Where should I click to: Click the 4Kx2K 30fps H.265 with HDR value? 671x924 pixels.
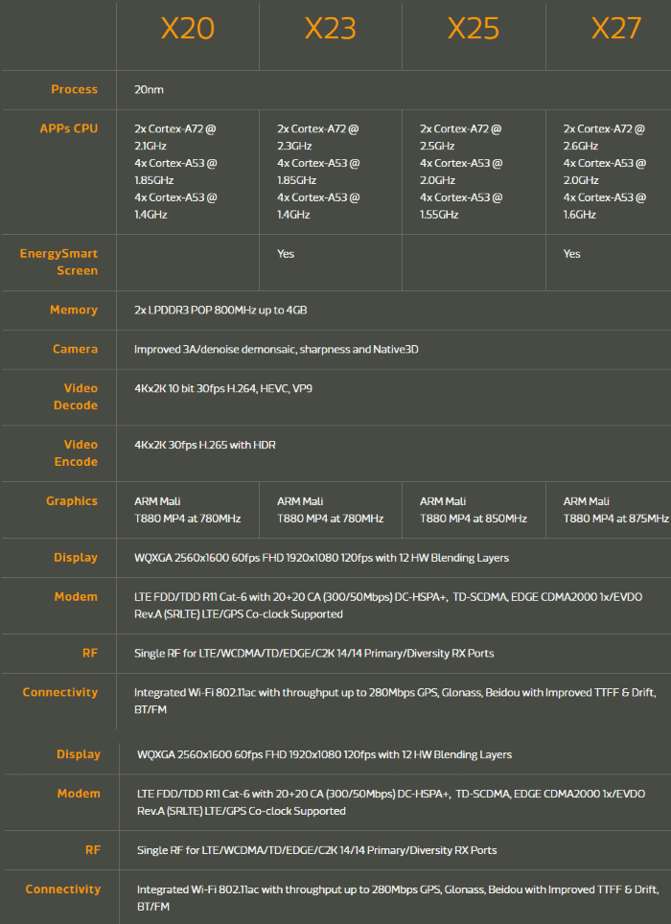point(205,445)
